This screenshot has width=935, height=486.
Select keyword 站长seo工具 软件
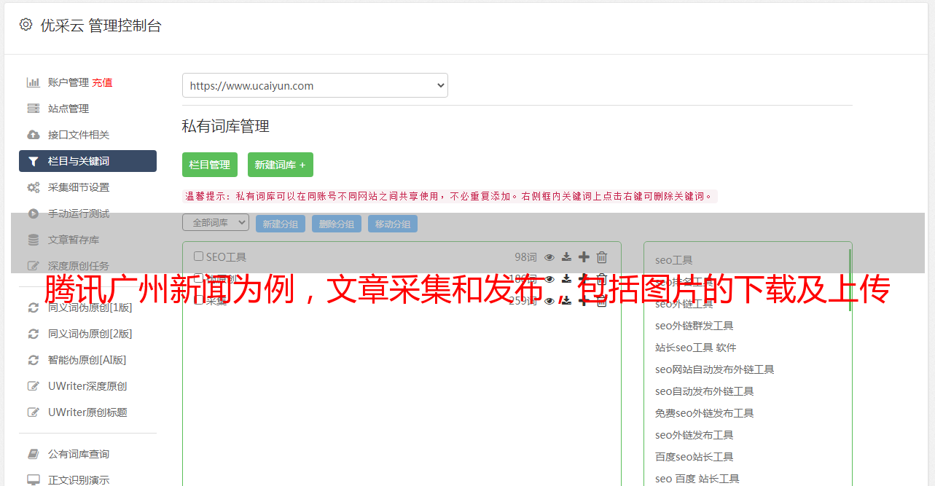(x=696, y=348)
